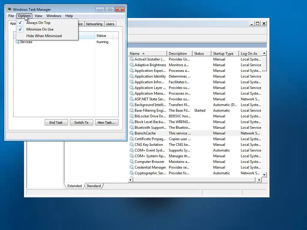The image size is (307, 230).
Task: Select the BranchCache service name
Action: pos(145,133)
